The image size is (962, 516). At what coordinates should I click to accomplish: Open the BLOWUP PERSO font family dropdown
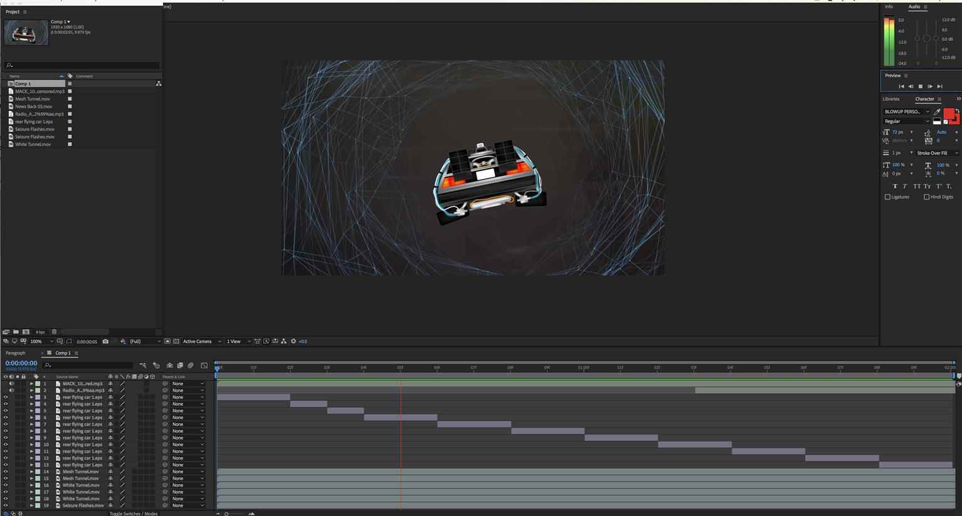pos(907,111)
